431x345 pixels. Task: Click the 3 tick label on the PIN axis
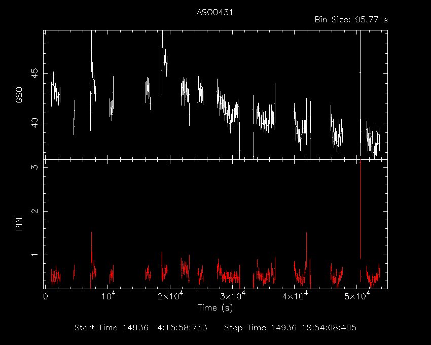(34, 167)
